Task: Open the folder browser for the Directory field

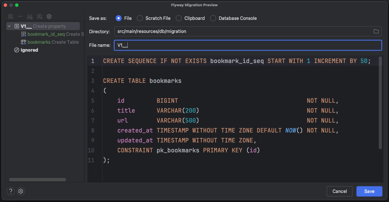Action: 376,31
